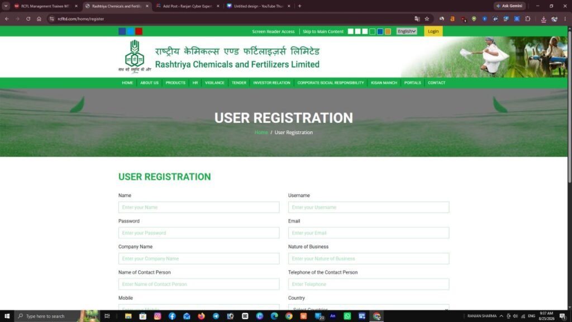Select the green theme color swatch
The image size is (572, 322).
(372, 31)
